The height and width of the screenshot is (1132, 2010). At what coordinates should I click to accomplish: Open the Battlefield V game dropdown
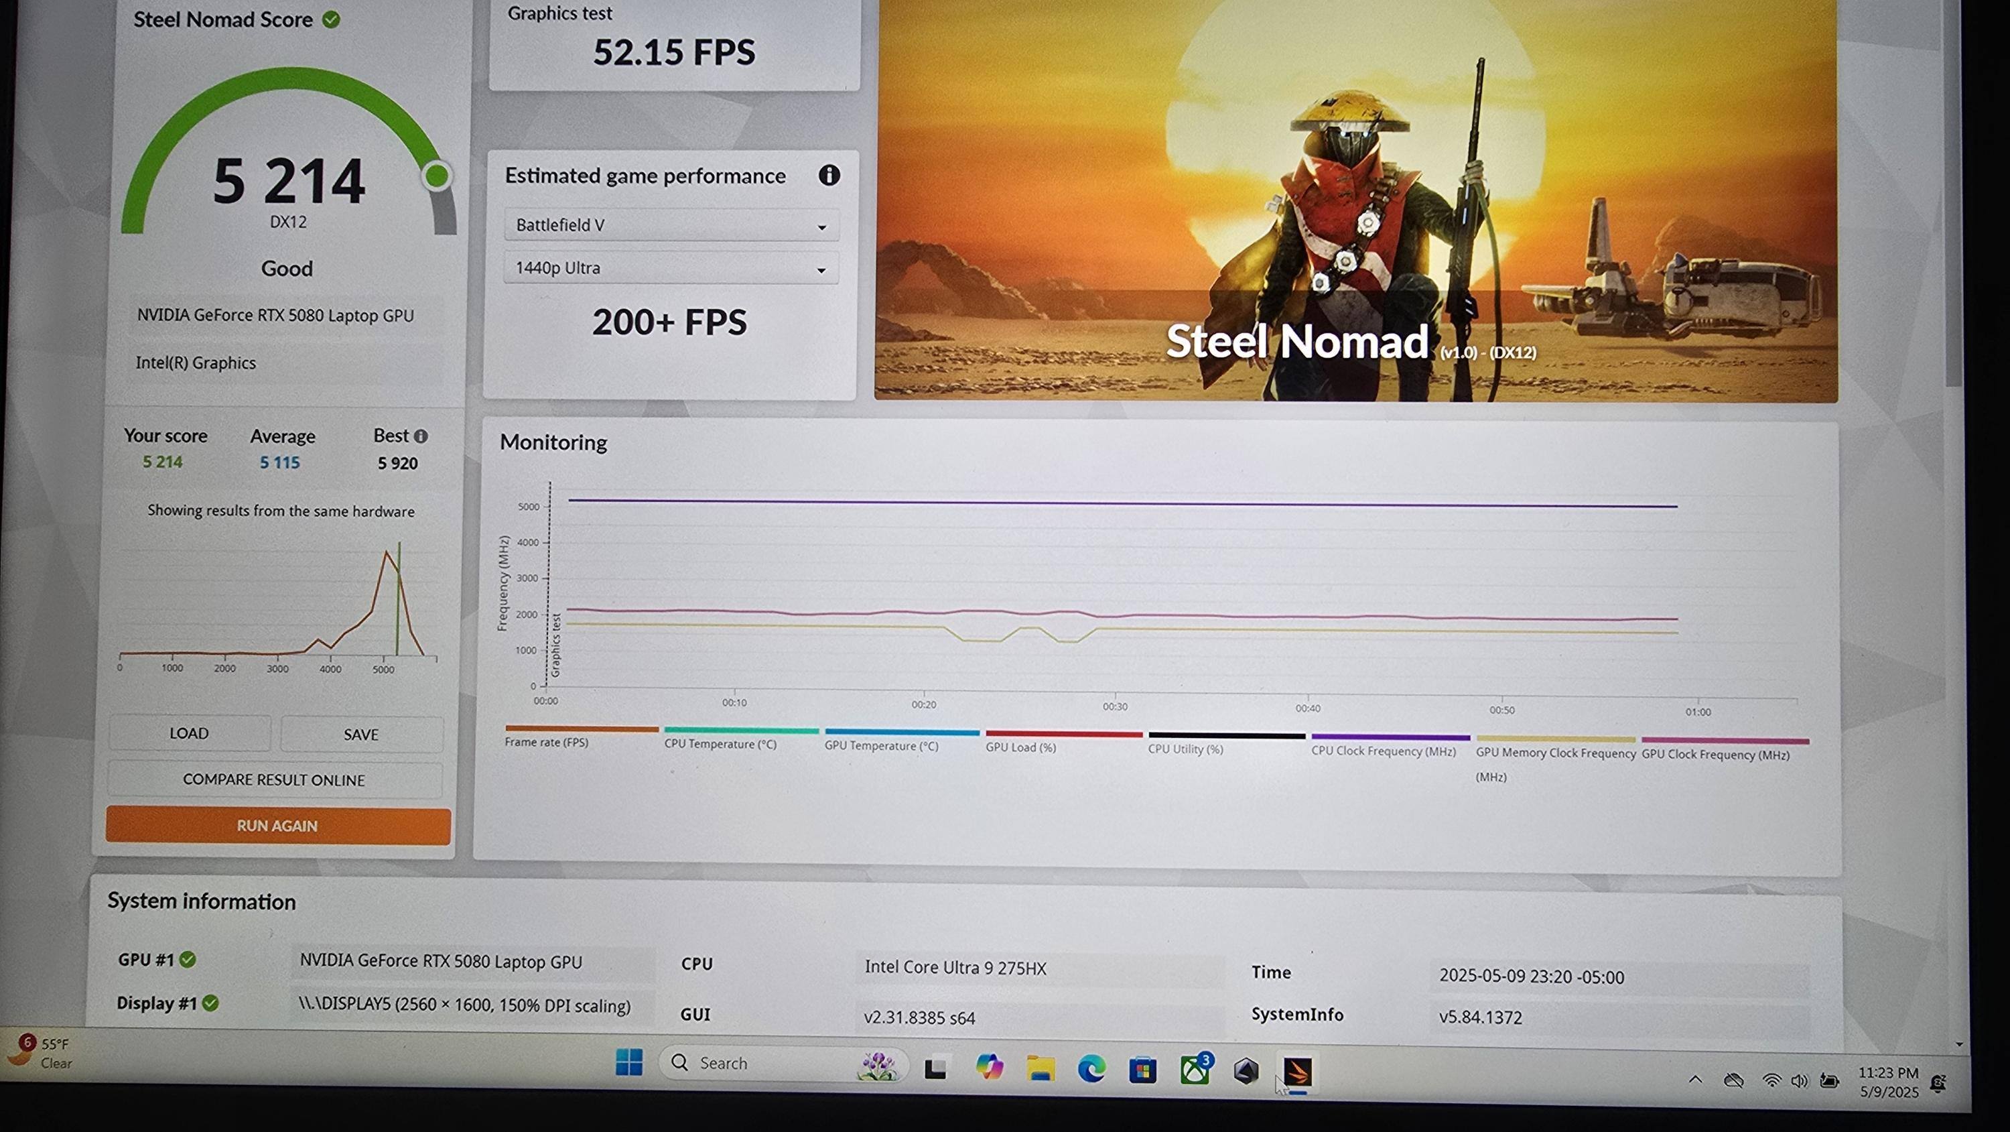click(x=671, y=226)
